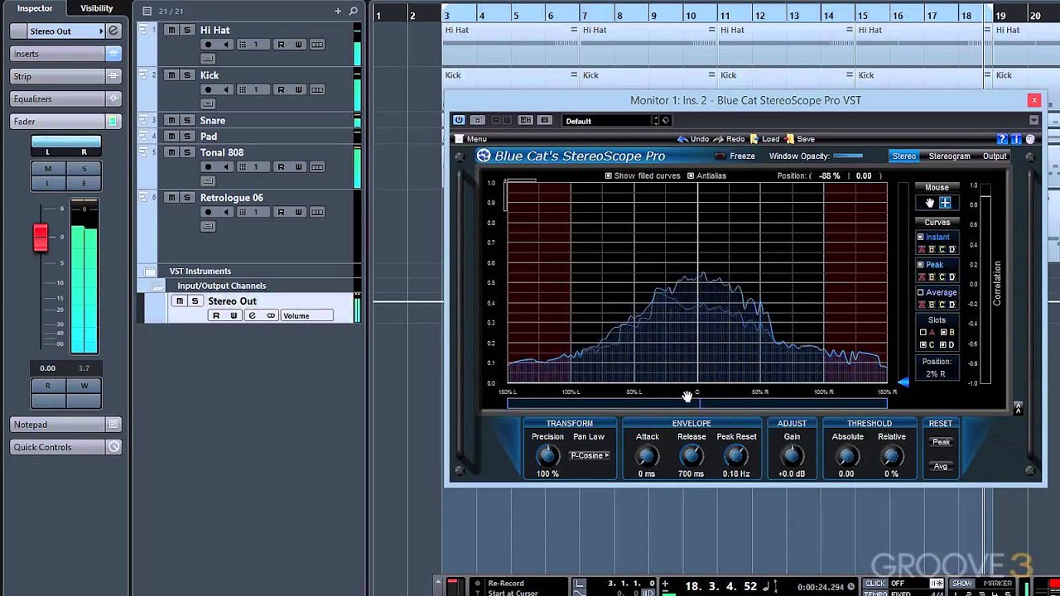
Task: Click monitor speaker icon on Kick track
Action: [226, 89]
